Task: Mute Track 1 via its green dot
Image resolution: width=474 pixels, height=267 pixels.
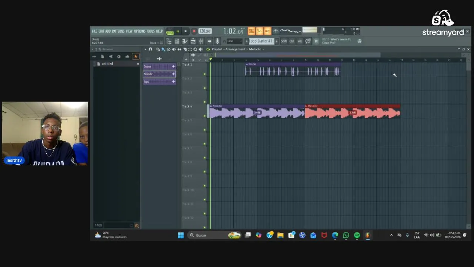Action: click(x=204, y=74)
